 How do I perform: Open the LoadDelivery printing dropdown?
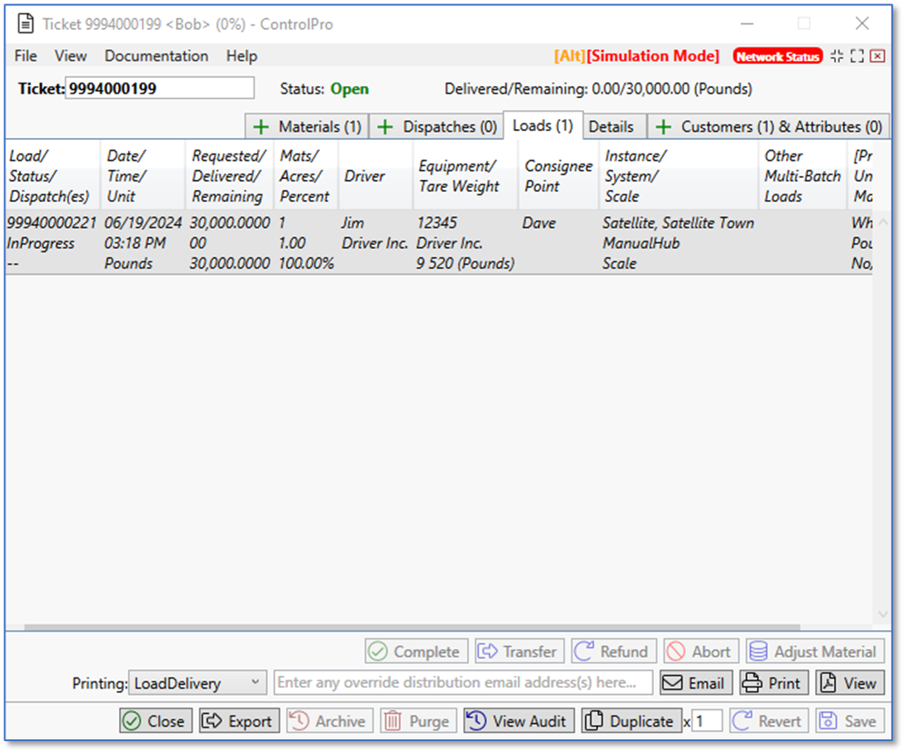tap(197, 683)
